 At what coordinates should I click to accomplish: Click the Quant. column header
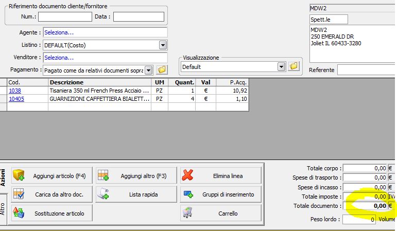point(182,82)
